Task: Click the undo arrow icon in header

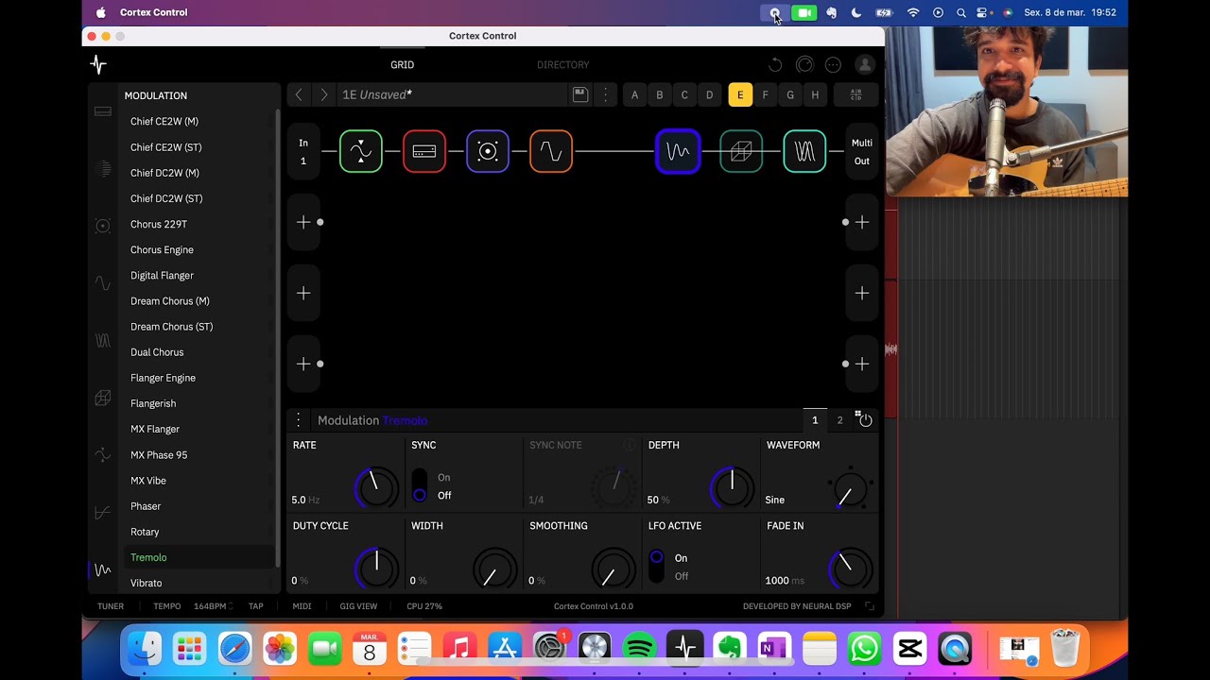Action: tap(775, 64)
